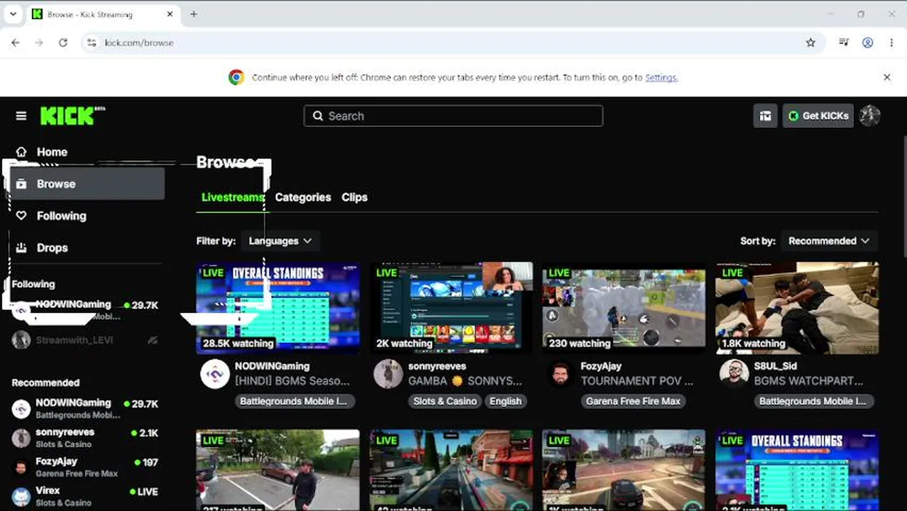Click FozyAjay avatar under stream card
907x511 pixels.
(561, 374)
